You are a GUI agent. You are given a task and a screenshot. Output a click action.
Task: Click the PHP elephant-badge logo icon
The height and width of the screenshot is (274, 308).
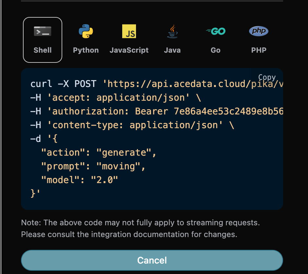click(259, 31)
